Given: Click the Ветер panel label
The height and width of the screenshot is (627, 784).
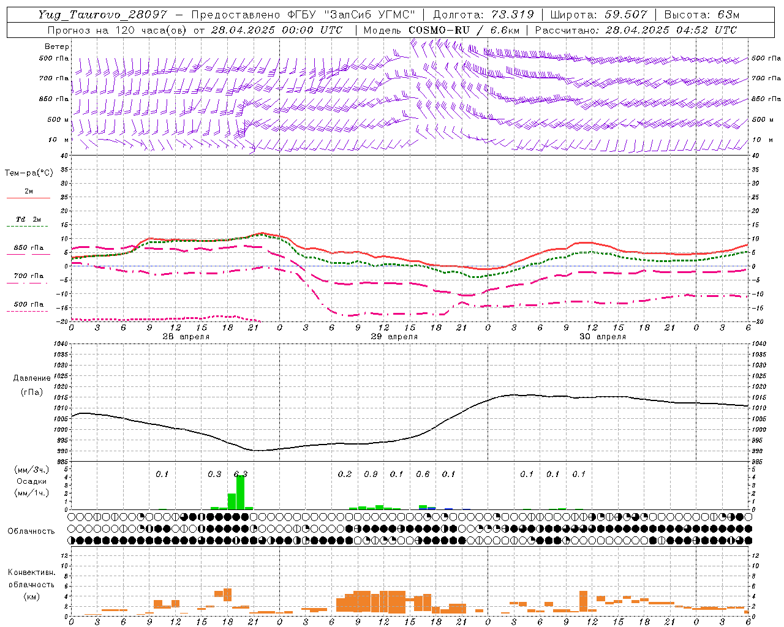Looking at the screenshot, I should pyautogui.click(x=57, y=47).
